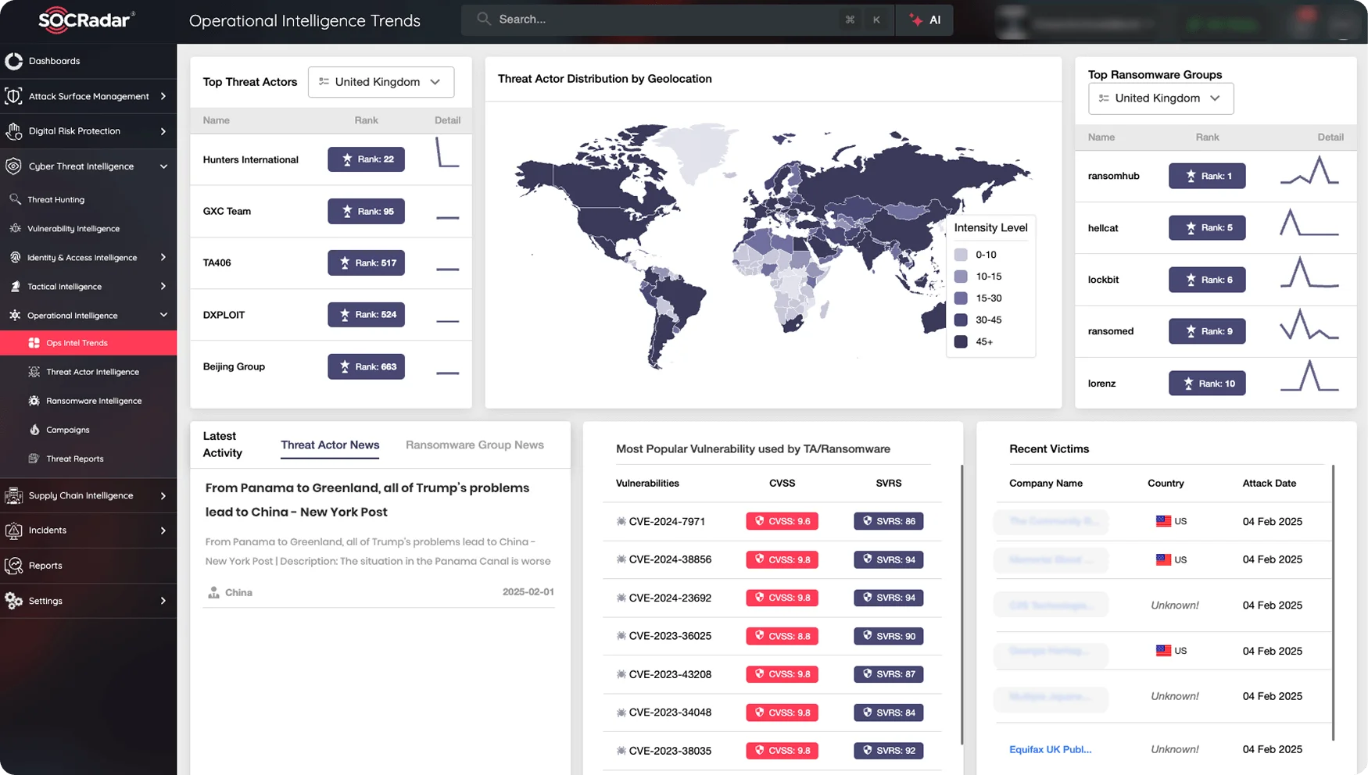The width and height of the screenshot is (1368, 775).
Task: Open Top Threat Actors country dropdown
Action: 381,82
